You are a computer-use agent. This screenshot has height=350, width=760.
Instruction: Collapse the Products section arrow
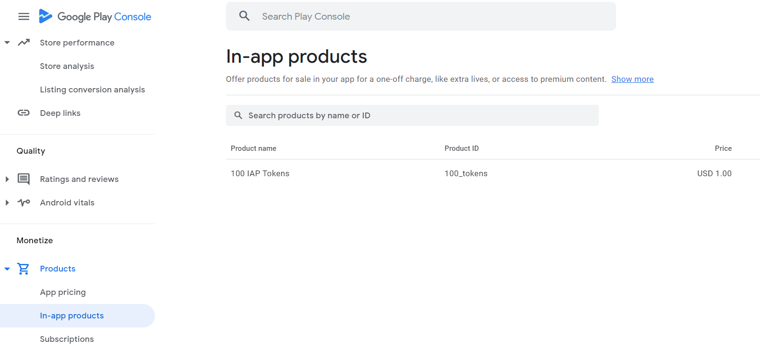pyautogui.click(x=7, y=269)
